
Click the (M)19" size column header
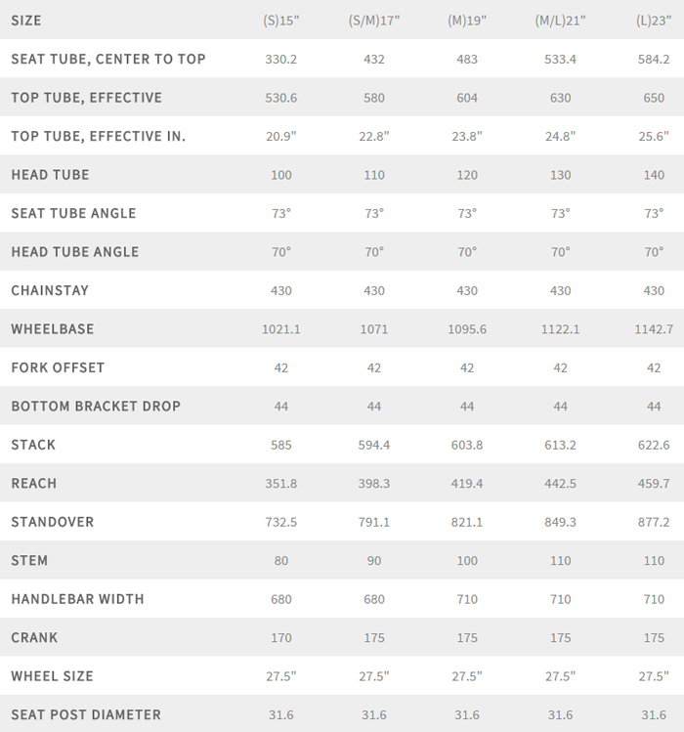(x=467, y=21)
